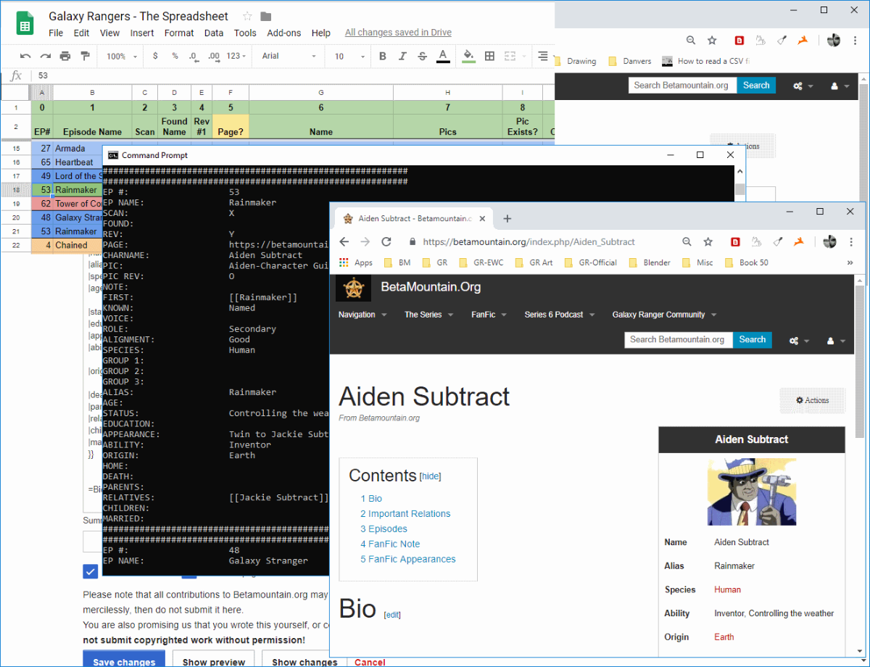Screen dimensions: 870x667
Task: Open the font size 10 dropdown
Action: pos(349,56)
